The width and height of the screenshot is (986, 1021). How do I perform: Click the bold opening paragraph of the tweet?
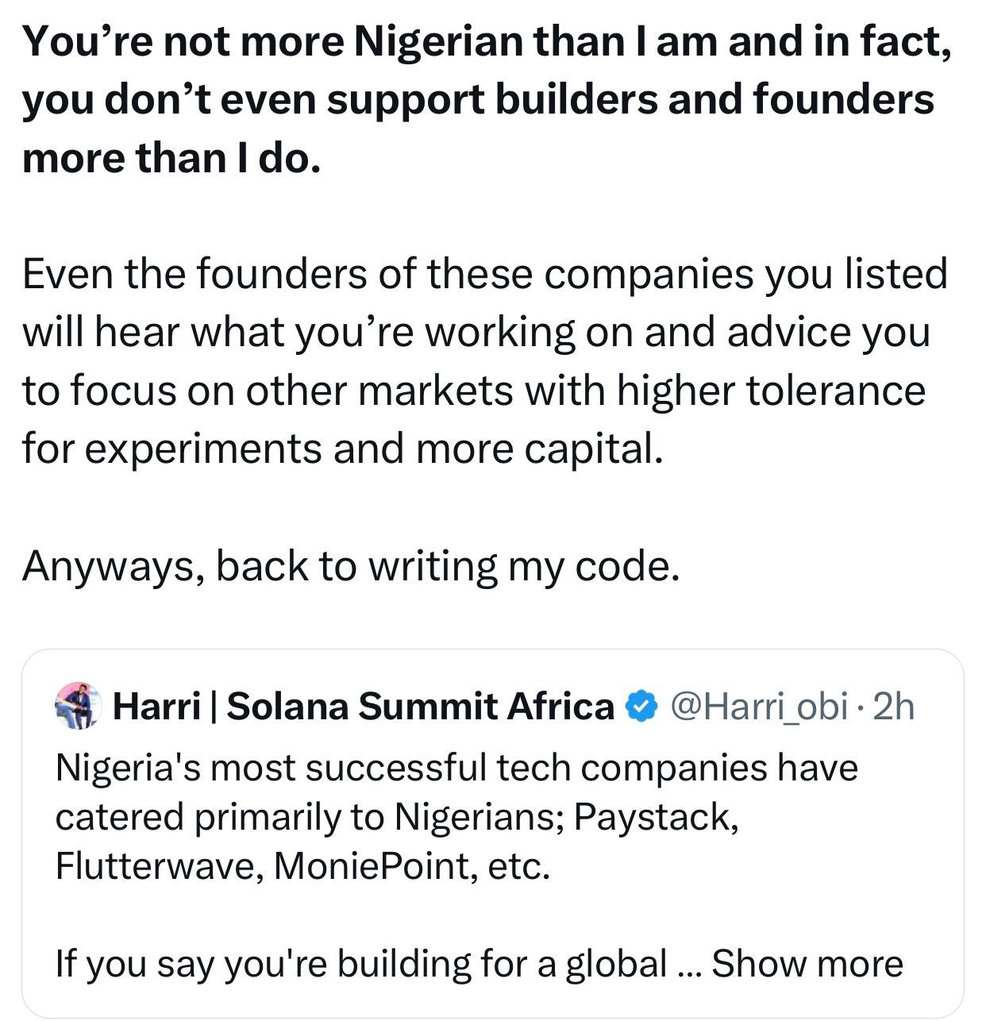(486, 99)
